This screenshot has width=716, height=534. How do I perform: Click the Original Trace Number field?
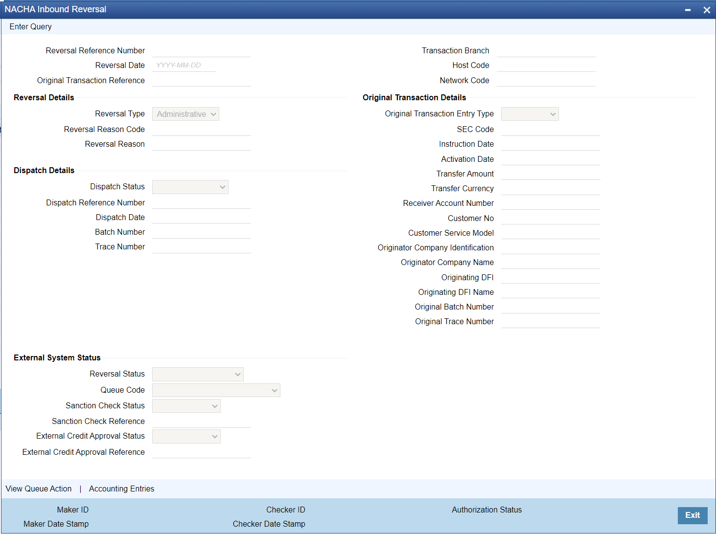click(551, 321)
